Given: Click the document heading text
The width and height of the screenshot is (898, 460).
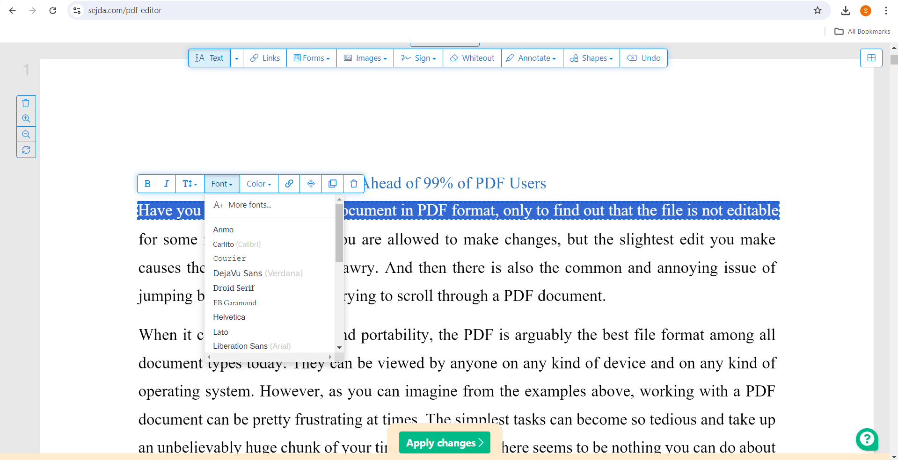Looking at the screenshot, I should click(x=455, y=183).
